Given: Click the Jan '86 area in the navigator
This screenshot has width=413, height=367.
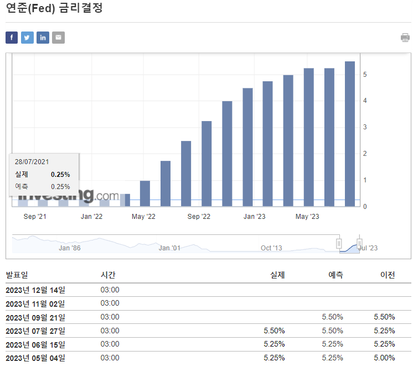Looking at the screenshot, I should [x=70, y=248].
